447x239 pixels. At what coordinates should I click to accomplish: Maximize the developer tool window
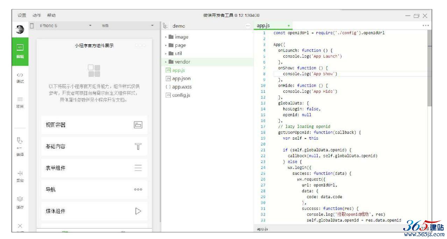pyautogui.click(x=416, y=16)
